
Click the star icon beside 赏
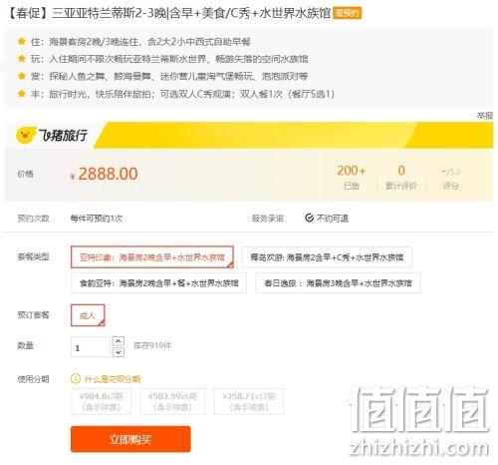click(x=22, y=76)
